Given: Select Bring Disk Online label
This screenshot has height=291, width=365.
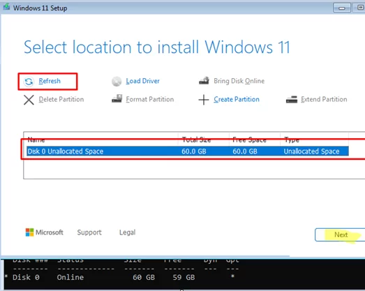Looking at the screenshot, I should 239,81.
